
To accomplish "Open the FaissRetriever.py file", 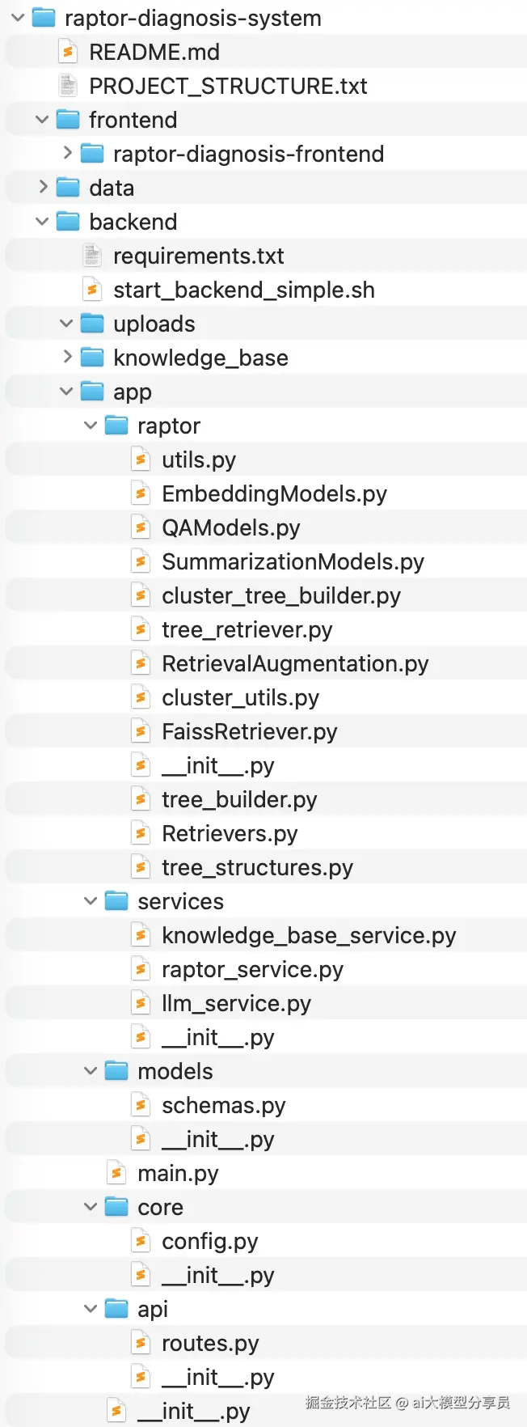I will (249, 732).
